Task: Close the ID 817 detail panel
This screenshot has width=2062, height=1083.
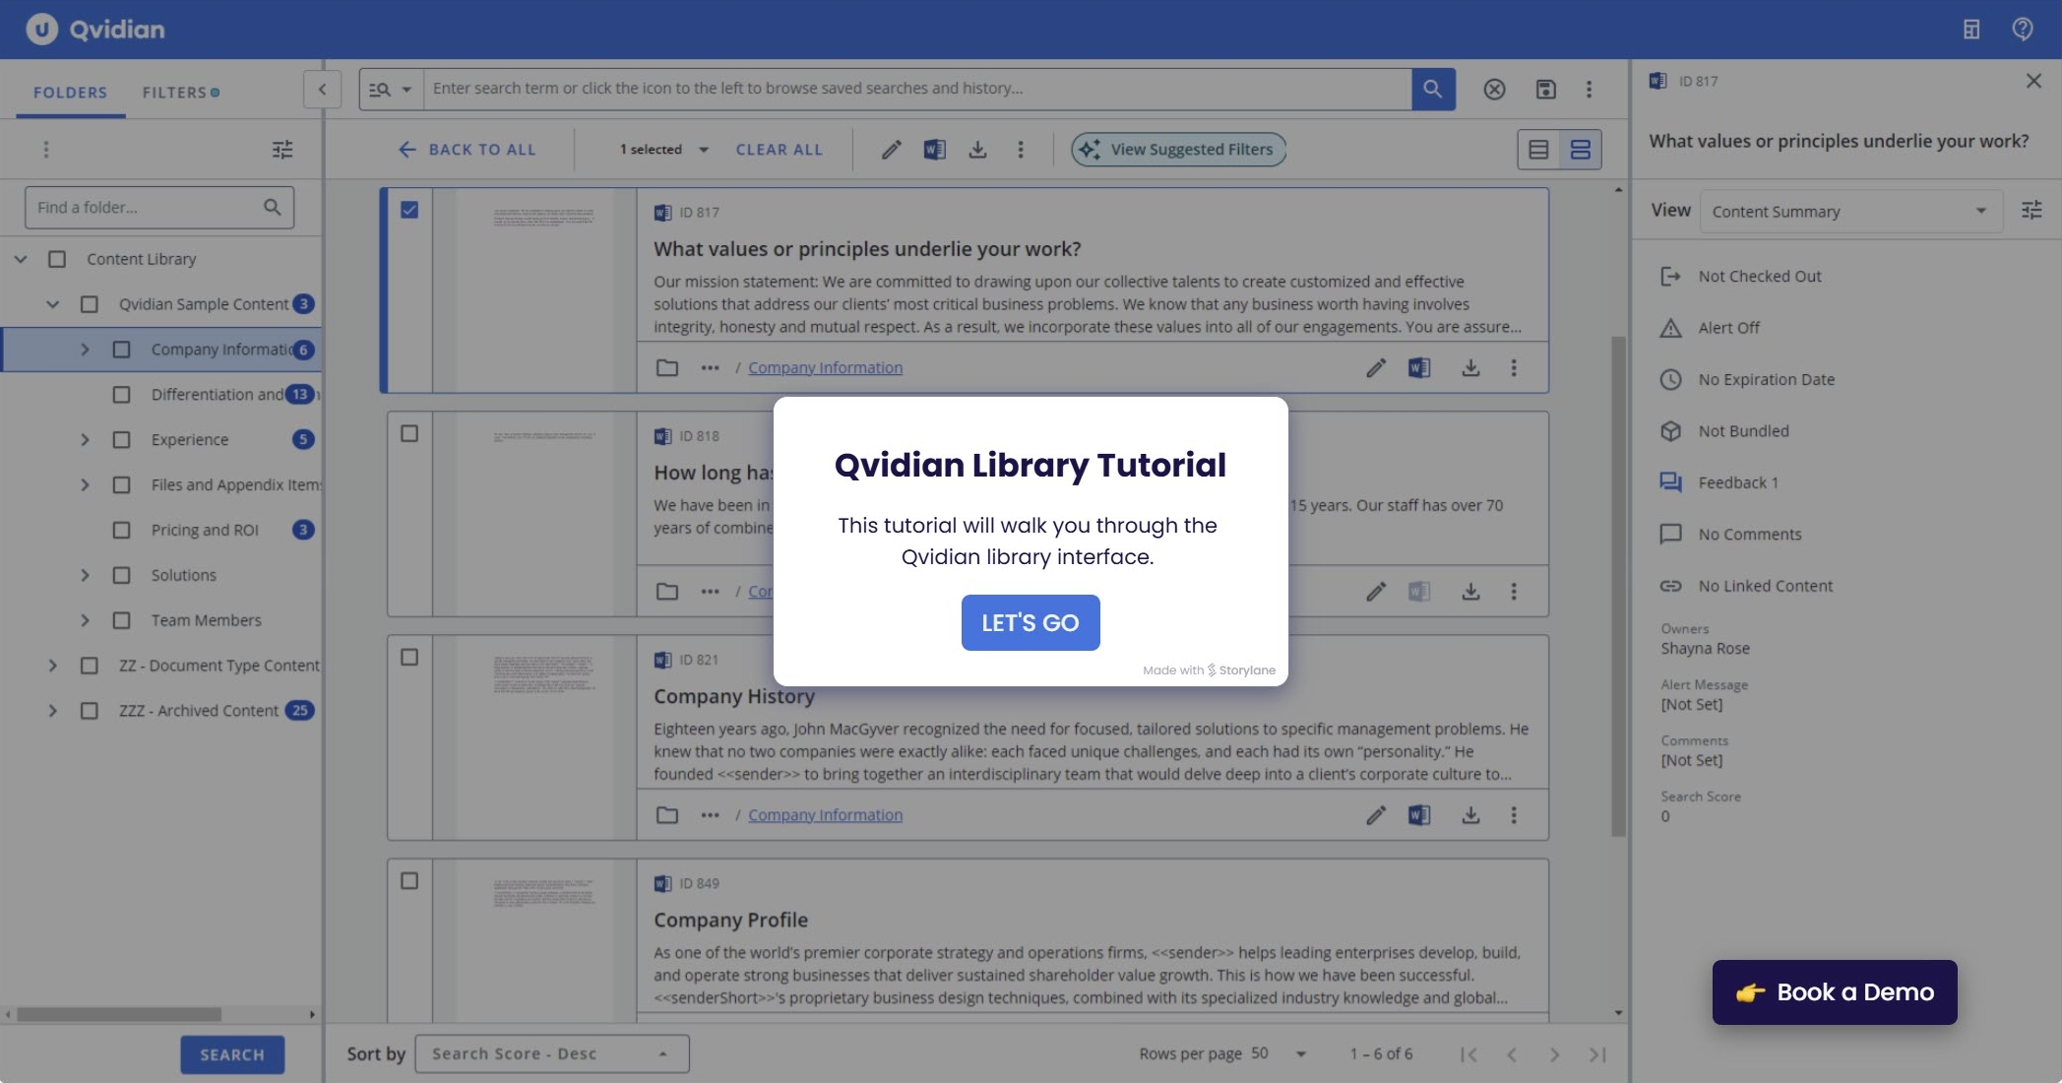Action: coord(2033,81)
